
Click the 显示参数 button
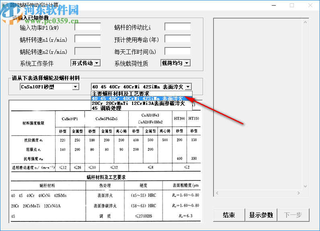[x=261, y=215]
